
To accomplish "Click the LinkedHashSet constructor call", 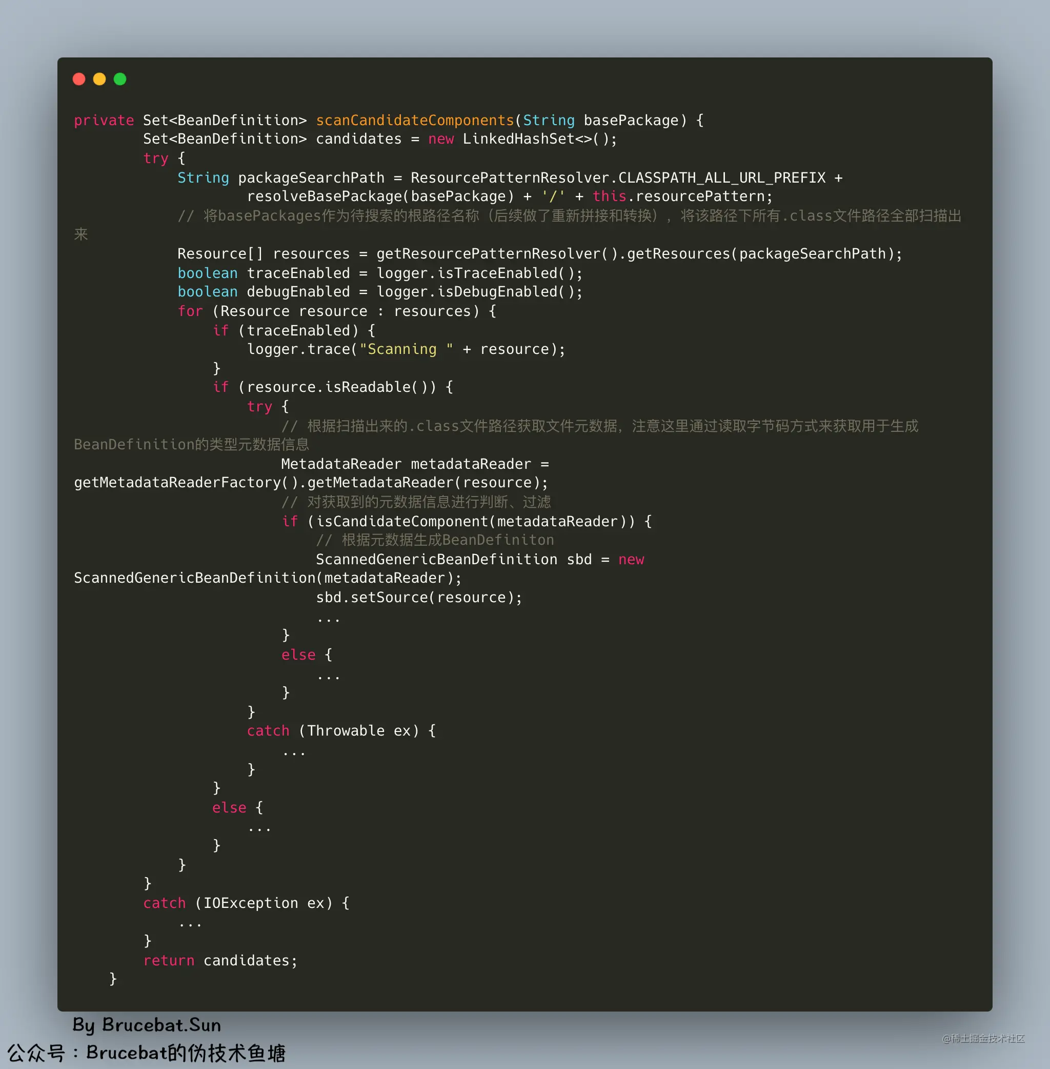I will (539, 139).
